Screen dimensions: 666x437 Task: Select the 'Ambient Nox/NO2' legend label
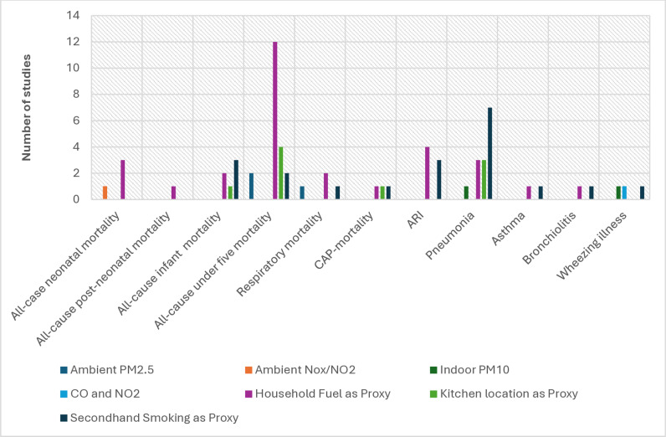point(305,370)
